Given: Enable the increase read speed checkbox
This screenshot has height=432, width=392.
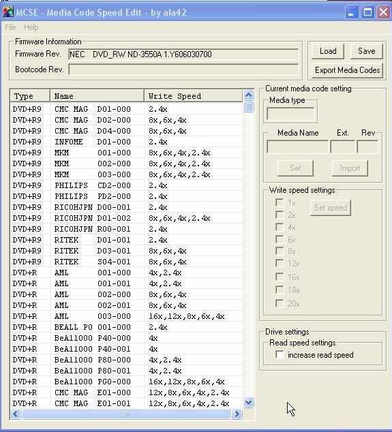Looking at the screenshot, I should (x=280, y=354).
